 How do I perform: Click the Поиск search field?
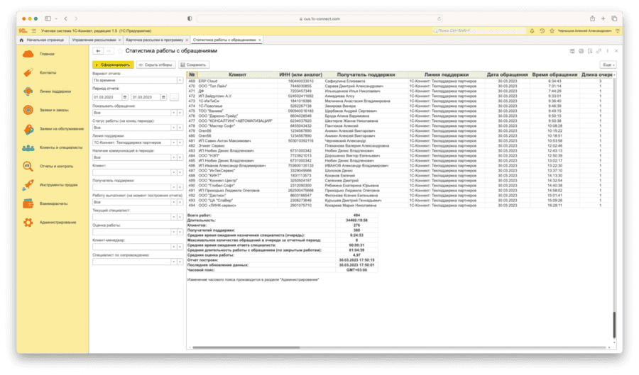(x=479, y=31)
